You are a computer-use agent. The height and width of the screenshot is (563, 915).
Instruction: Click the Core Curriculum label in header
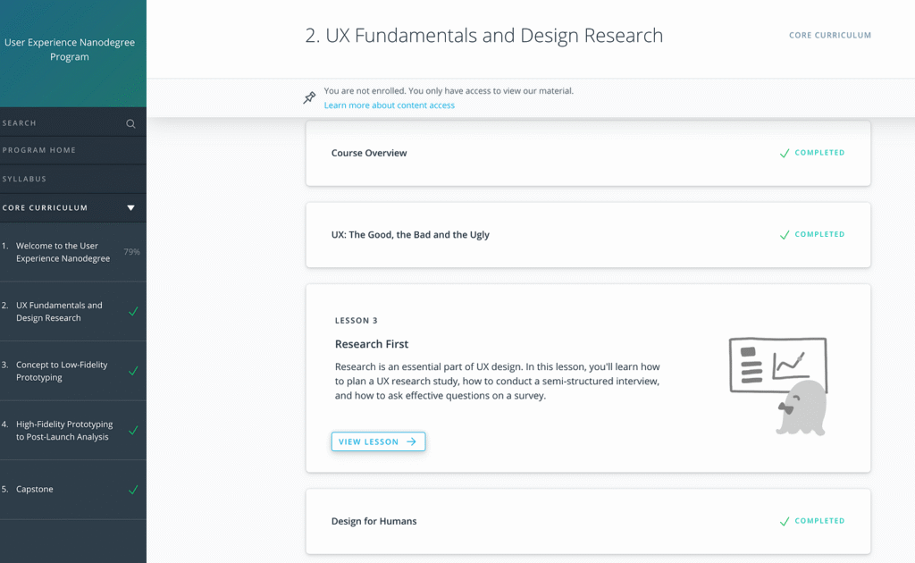pyautogui.click(x=829, y=36)
